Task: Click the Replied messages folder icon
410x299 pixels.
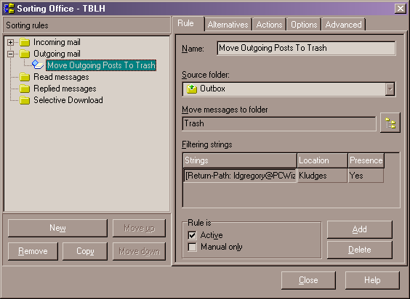Action: tap(25, 89)
